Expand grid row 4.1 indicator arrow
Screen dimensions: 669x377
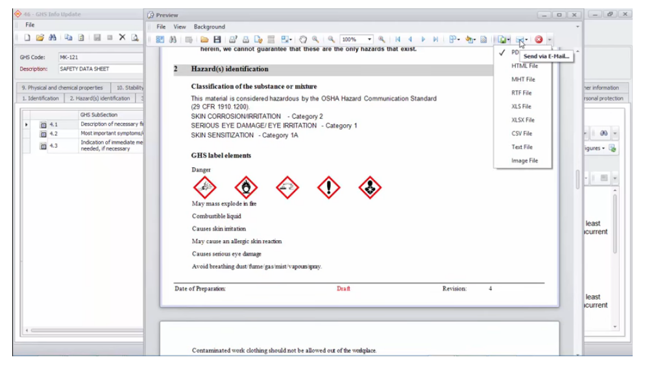[27, 125]
